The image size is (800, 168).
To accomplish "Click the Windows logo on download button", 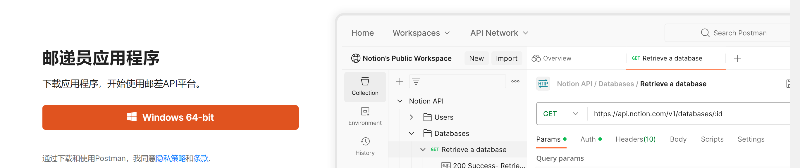I will [132, 117].
